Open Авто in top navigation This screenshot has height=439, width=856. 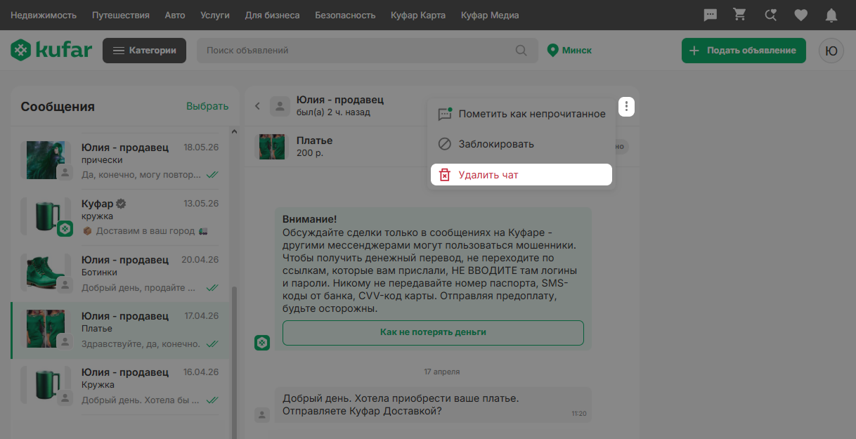tap(176, 15)
